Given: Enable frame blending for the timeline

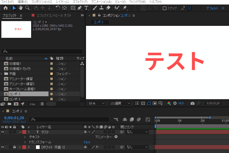Looking at the screenshot, I should (x=132, y=119).
